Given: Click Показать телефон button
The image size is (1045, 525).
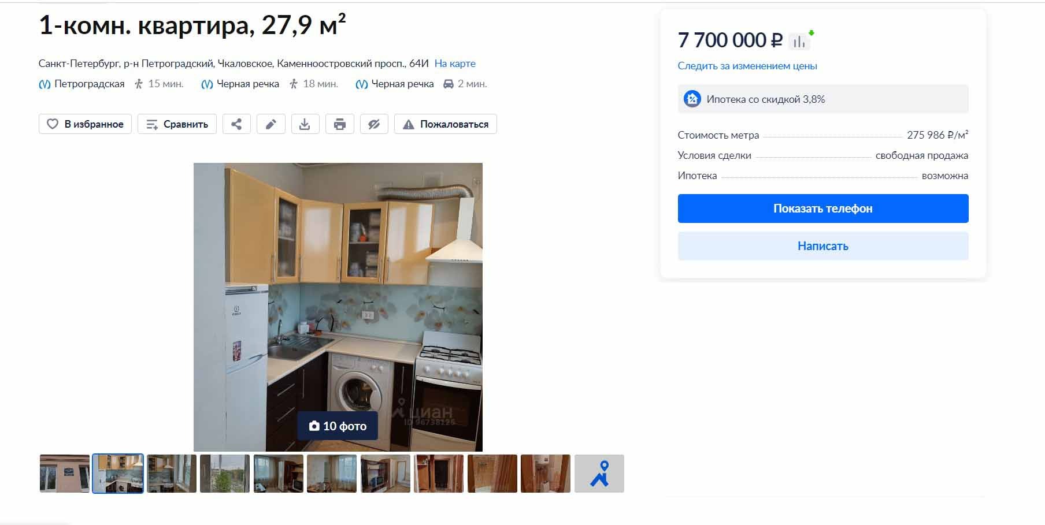Looking at the screenshot, I should [823, 208].
